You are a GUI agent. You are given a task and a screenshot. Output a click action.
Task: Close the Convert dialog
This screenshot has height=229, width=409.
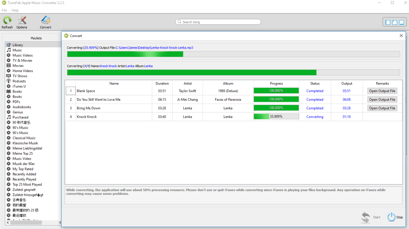(401, 35)
